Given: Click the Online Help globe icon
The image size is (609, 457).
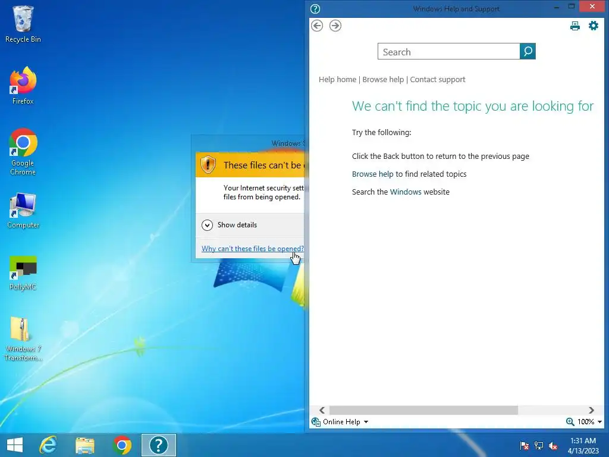Looking at the screenshot, I should click(316, 422).
